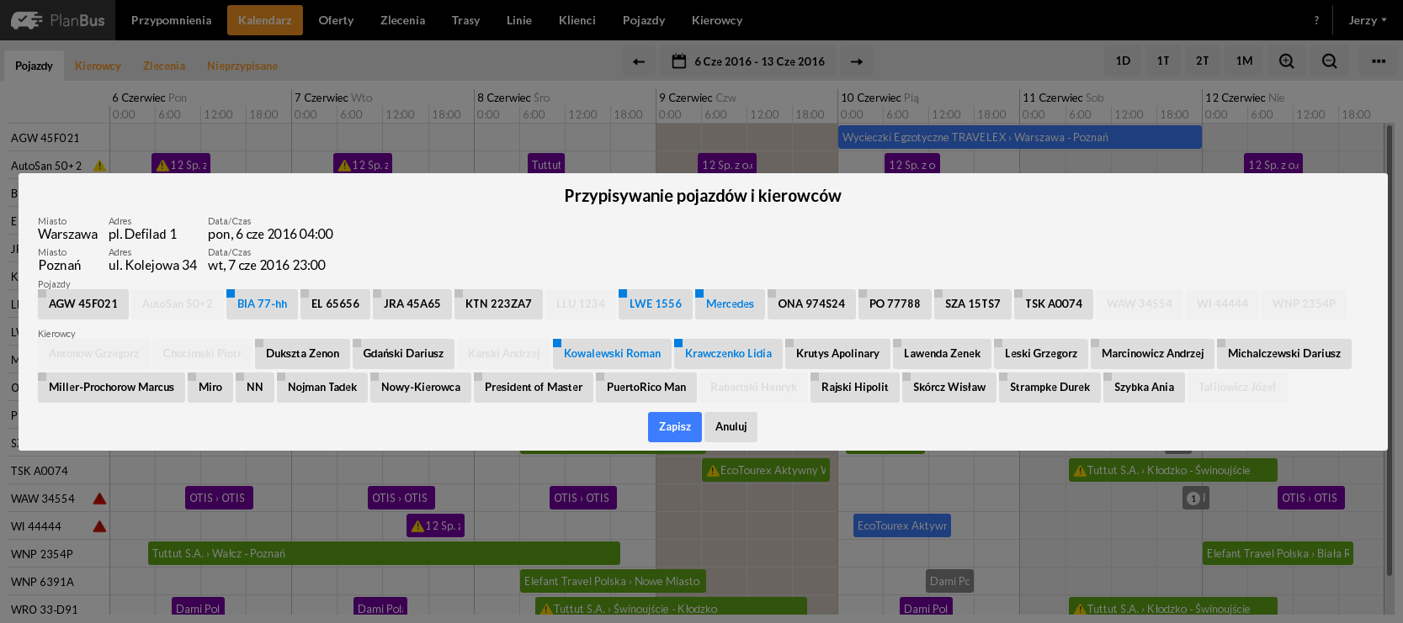The height and width of the screenshot is (623, 1403).
Task: Open Kierowcy in top navigation
Action: [717, 20]
